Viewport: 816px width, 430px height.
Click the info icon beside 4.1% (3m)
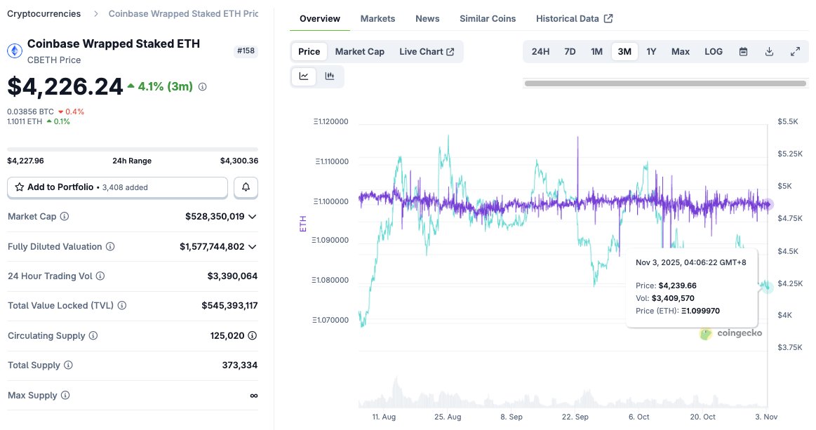pos(203,87)
